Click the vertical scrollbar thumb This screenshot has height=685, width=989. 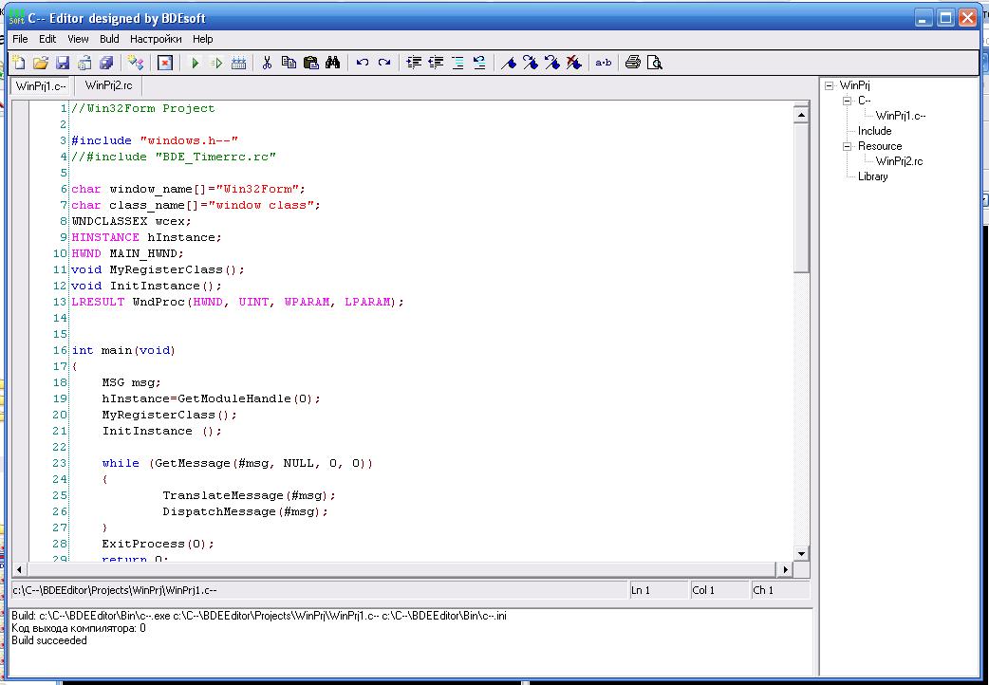(801, 198)
